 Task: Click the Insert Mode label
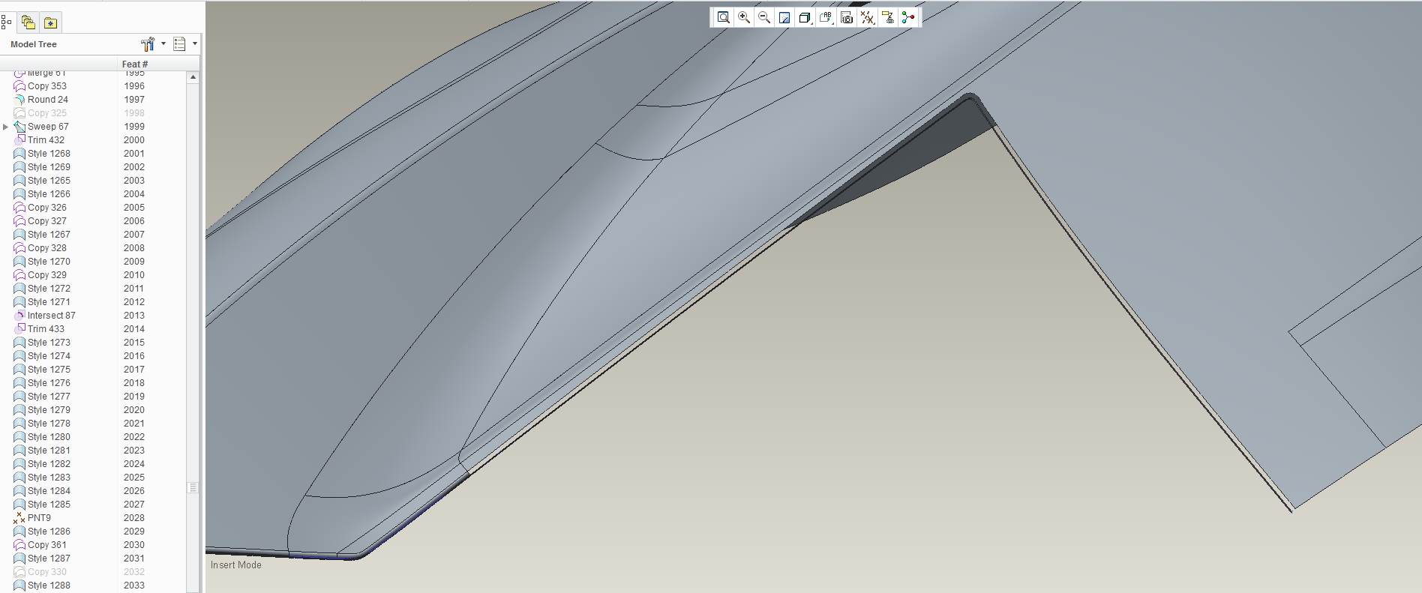[236, 565]
